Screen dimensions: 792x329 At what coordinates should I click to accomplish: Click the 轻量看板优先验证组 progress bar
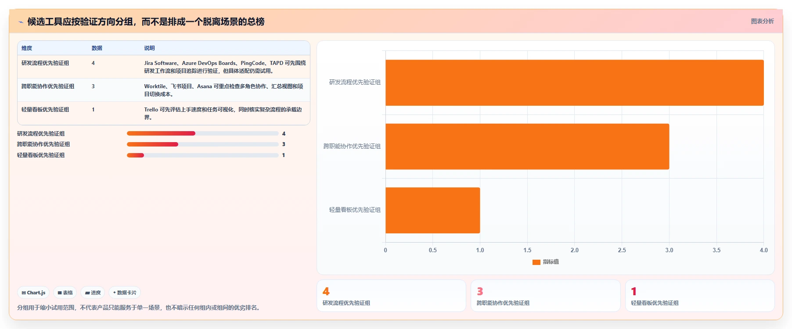(x=202, y=155)
